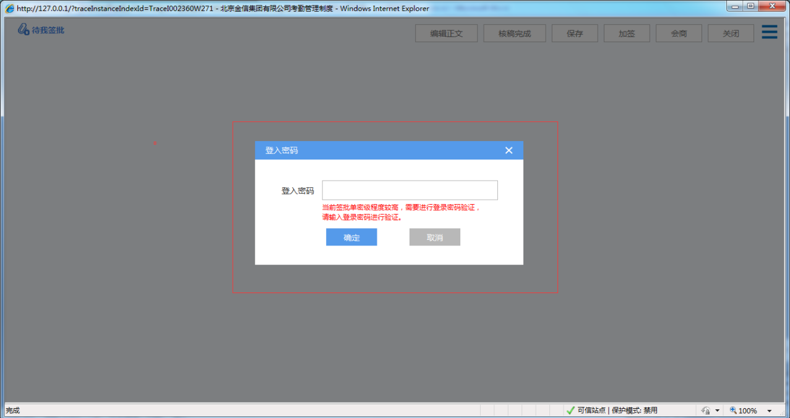Viewport: 790px width, 418px height.
Task: Click the InPrivate filtering icon in status bar
Action: 706,410
